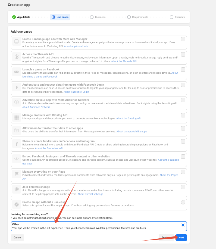Screen dimensions: 216x249
Task: Check the Join ThreatExchange box
Action: [183, 187]
